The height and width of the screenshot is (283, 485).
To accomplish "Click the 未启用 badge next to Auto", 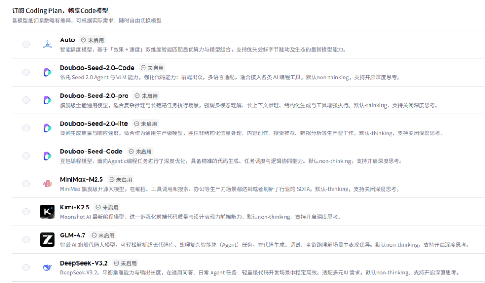I will [92, 40].
